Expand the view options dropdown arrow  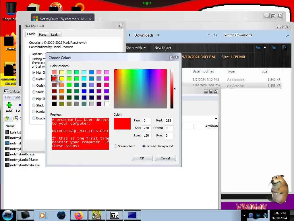pos(265,48)
